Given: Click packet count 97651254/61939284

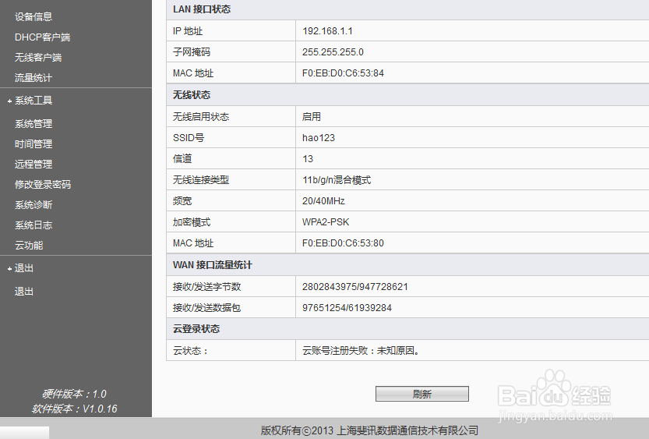Looking at the screenshot, I should [x=347, y=308].
